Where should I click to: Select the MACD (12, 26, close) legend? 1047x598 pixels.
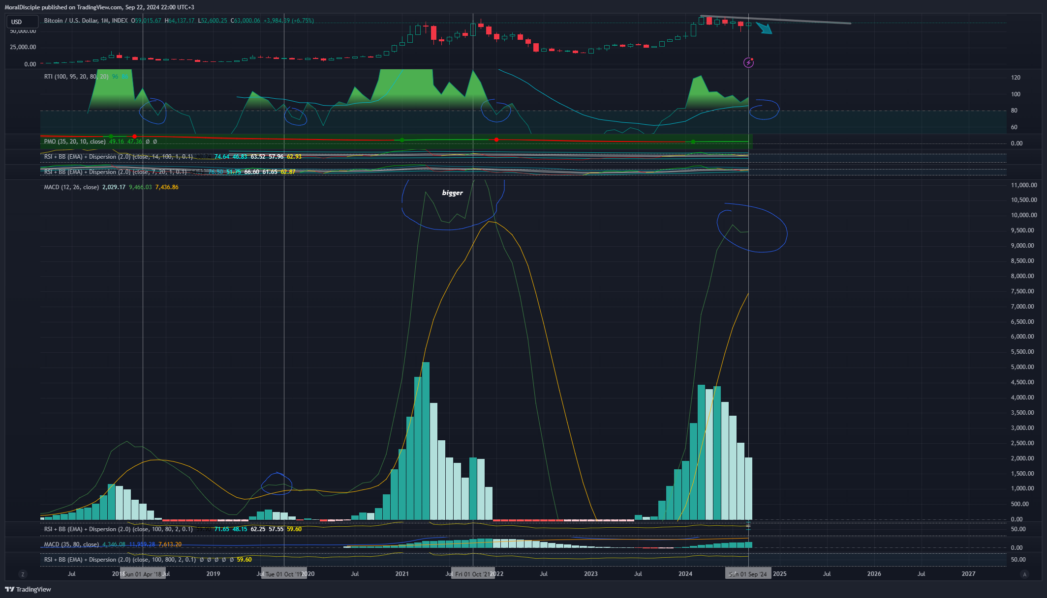(71, 187)
